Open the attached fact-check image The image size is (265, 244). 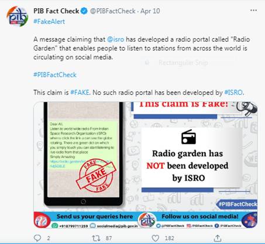(x=146, y=165)
